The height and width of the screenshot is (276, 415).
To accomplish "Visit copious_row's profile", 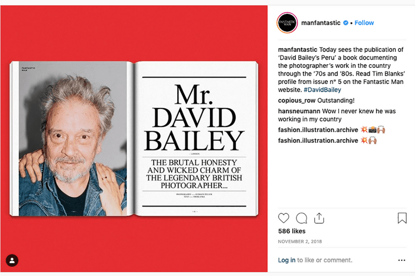I will click(x=297, y=100).
